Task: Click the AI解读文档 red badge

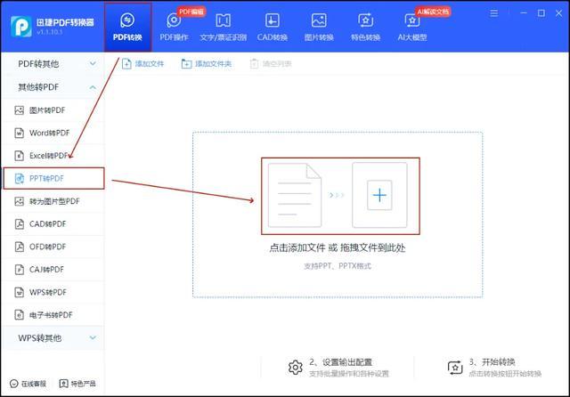Action: [433, 12]
